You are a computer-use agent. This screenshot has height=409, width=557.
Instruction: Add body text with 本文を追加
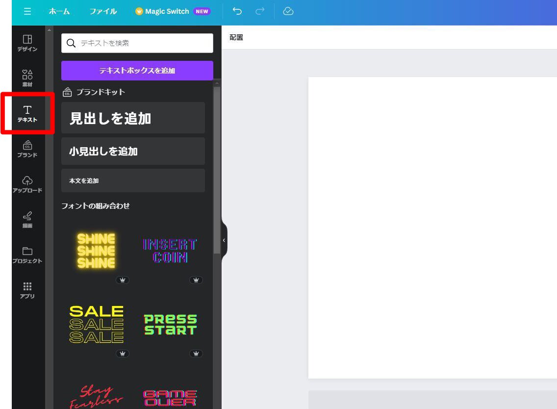click(133, 180)
